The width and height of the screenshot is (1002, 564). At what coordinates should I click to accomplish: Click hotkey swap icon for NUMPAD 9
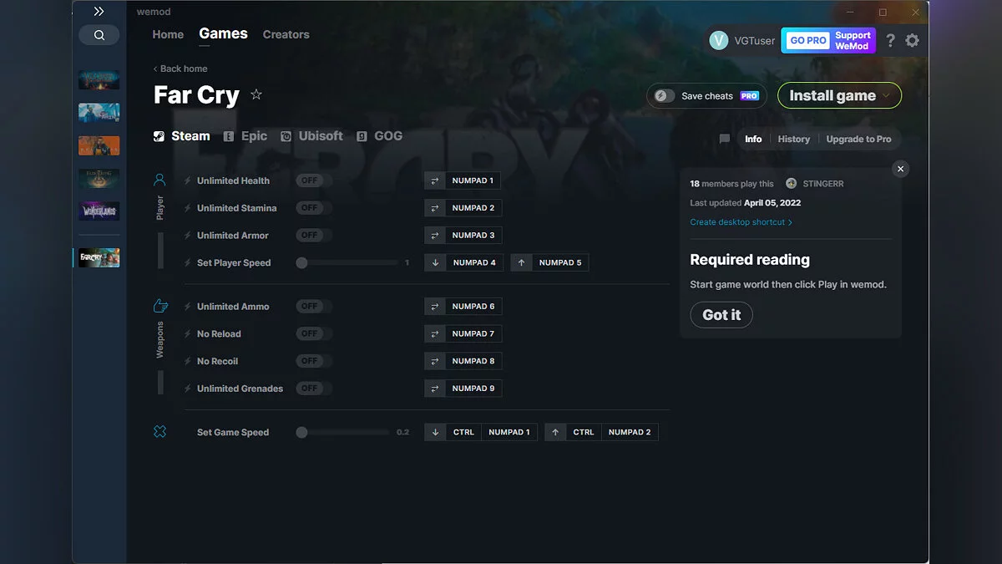(x=435, y=389)
